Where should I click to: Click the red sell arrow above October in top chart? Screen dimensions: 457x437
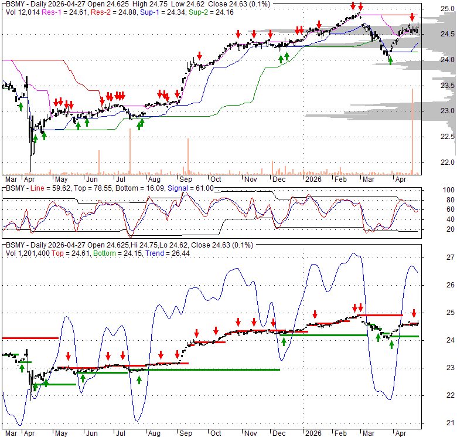200,56
